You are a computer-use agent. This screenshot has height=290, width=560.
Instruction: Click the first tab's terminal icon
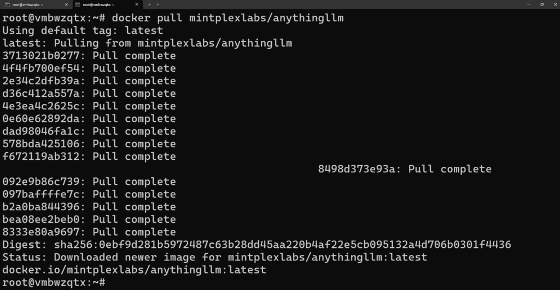(x=7, y=4)
